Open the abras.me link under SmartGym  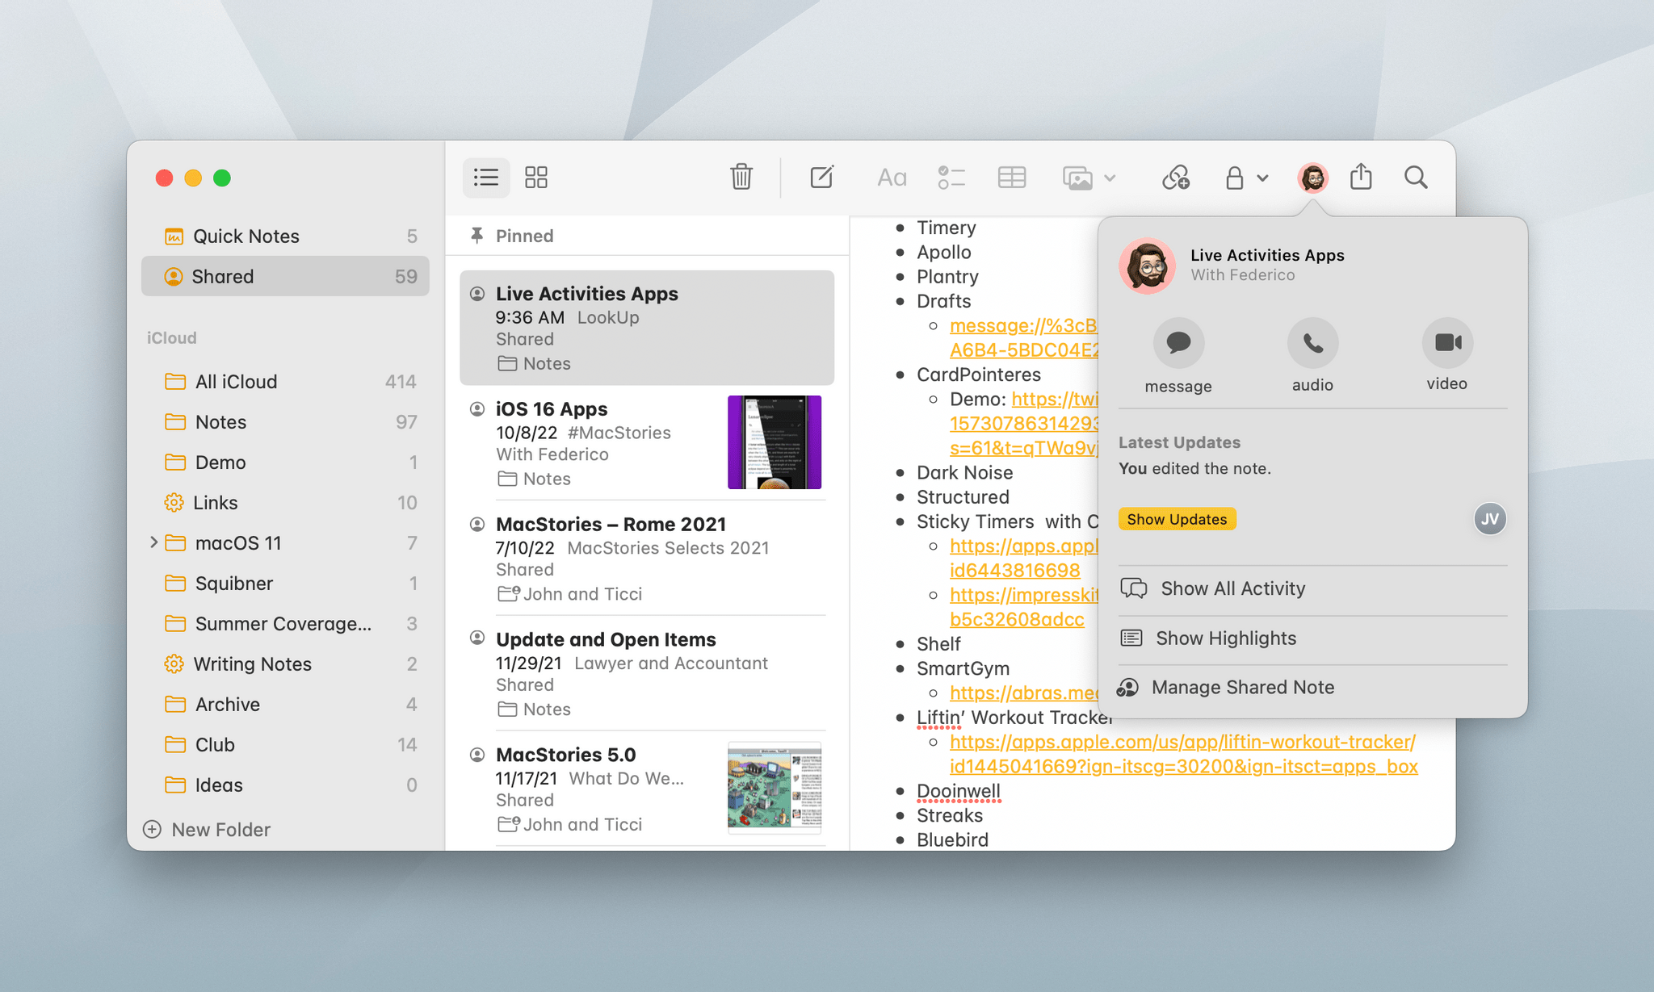[x=1024, y=693]
